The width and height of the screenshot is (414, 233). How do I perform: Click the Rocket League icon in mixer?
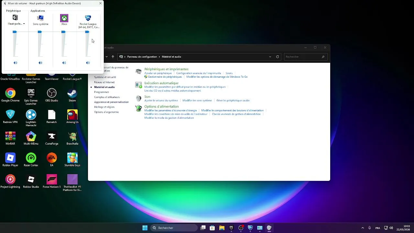[88, 18]
